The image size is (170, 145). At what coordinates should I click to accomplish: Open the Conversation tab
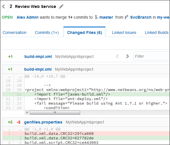click(14, 33)
